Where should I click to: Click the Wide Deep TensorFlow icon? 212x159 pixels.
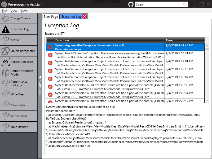click(x=6, y=94)
